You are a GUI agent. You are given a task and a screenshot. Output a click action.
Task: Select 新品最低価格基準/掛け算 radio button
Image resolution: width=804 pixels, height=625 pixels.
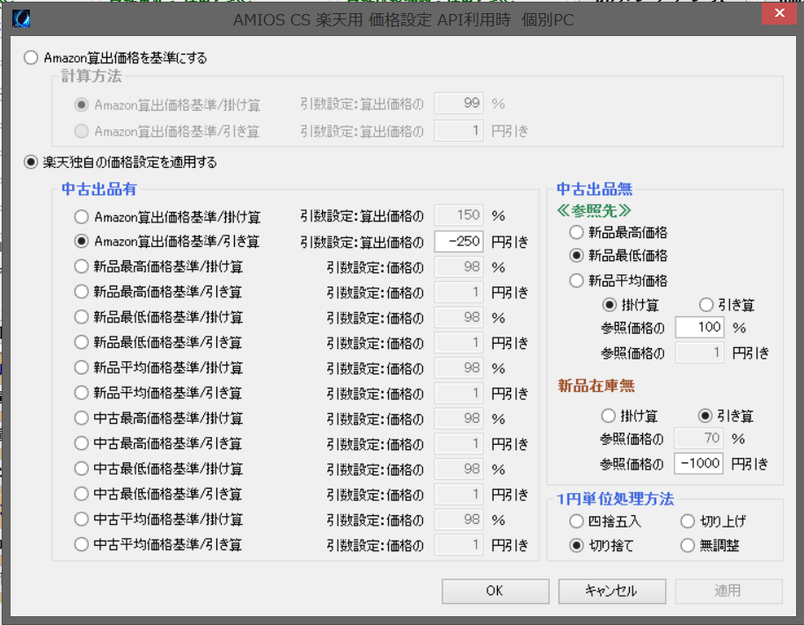tap(82, 317)
